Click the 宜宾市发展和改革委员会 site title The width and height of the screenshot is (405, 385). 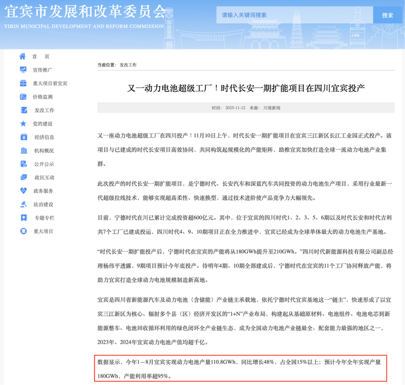click(x=85, y=11)
